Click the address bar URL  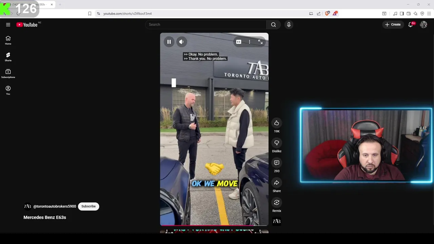pos(127,14)
